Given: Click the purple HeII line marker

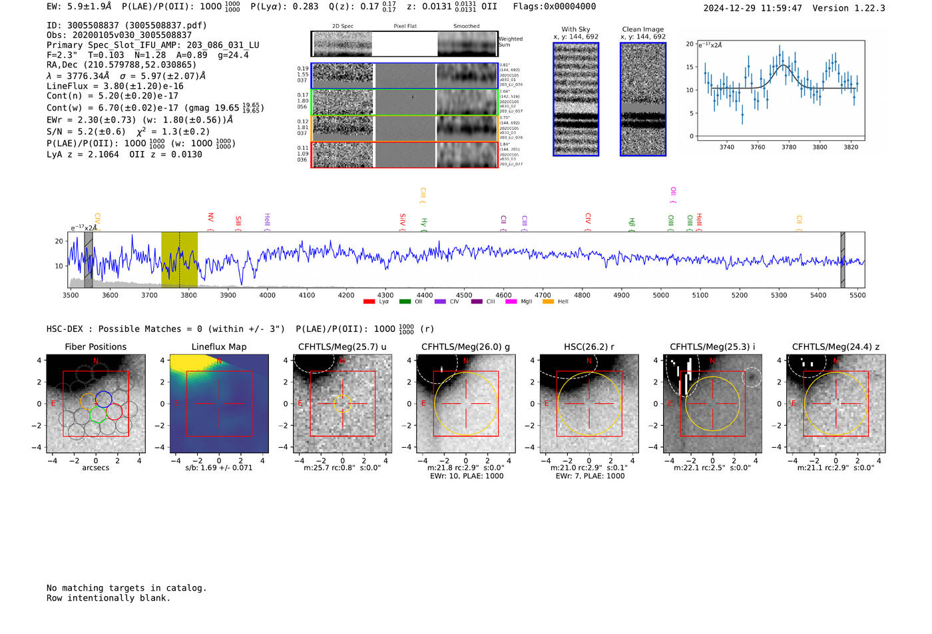Looking at the screenshot, I should click(267, 222).
